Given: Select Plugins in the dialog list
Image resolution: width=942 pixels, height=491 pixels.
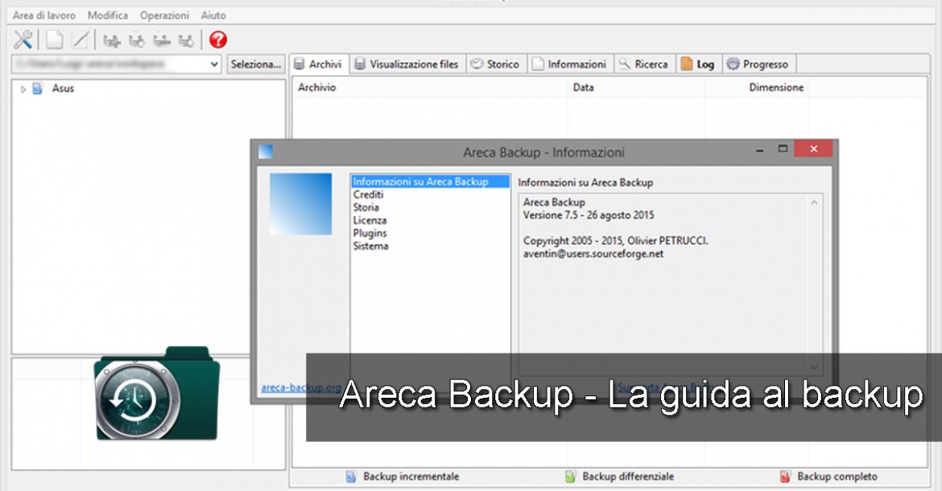Looking at the screenshot, I should click(370, 233).
